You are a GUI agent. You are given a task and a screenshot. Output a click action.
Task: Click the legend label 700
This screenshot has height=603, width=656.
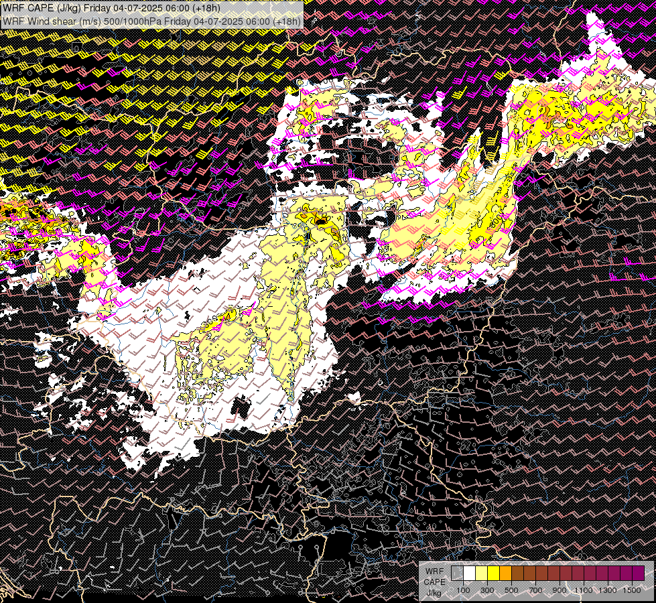(x=535, y=590)
